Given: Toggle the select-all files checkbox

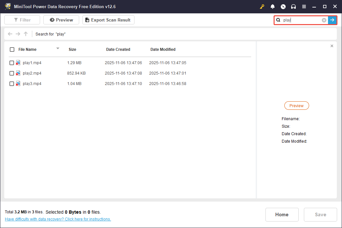Looking at the screenshot, I should (12, 49).
